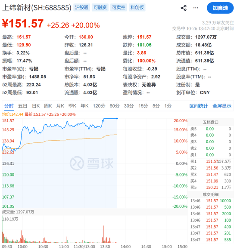The width and height of the screenshot is (237, 250).
Task: Click the 今开 value 130.00
Action: tap(86, 37)
